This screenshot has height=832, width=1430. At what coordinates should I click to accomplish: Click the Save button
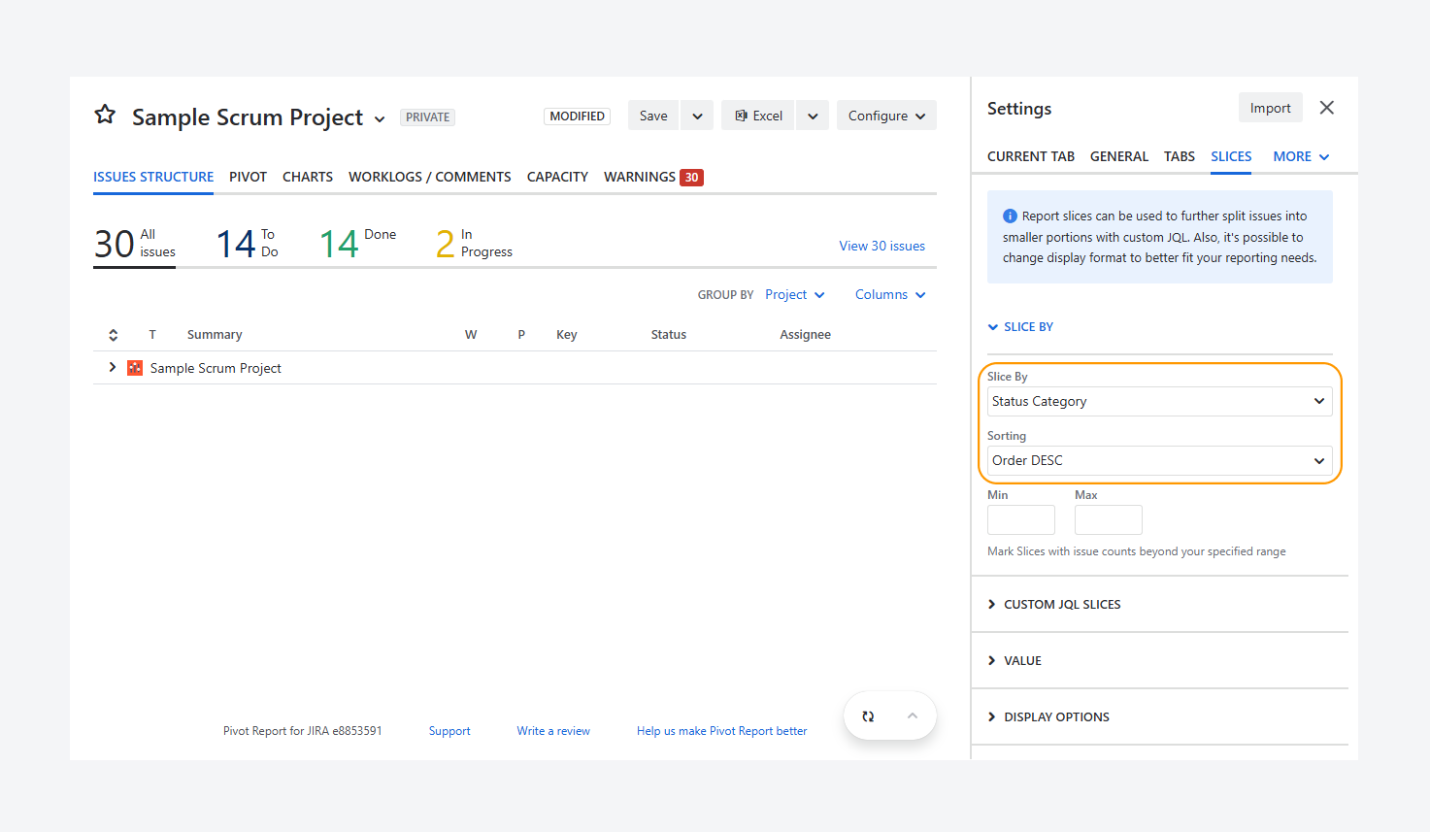pyautogui.click(x=653, y=116)
